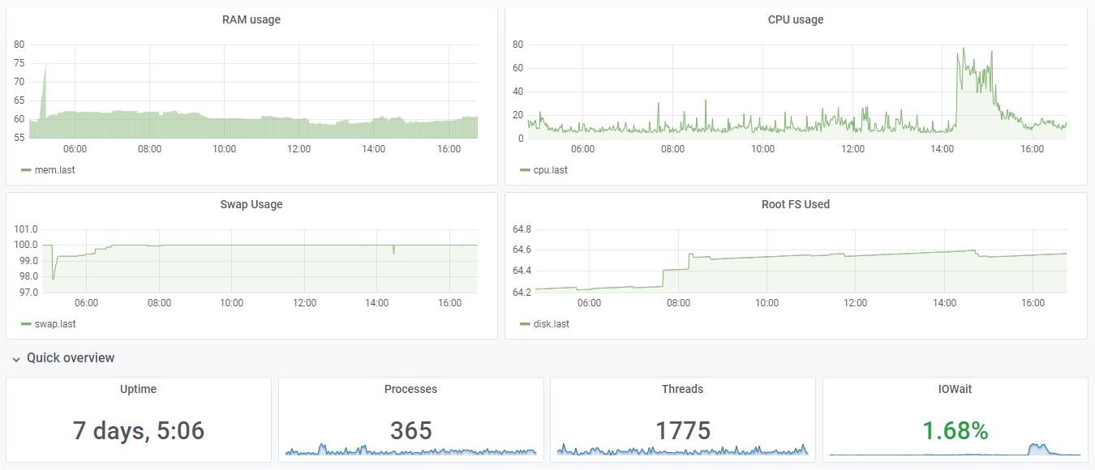Open the IOWait panel title menu
This screenshot has width=1095, height=470.
(x=955, y=389)
